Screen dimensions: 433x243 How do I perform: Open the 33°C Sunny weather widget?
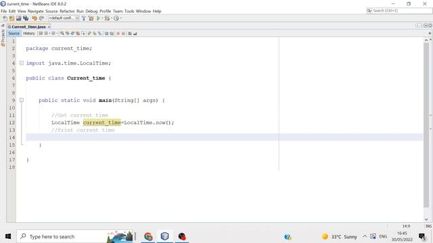click(x=340, y=237)
